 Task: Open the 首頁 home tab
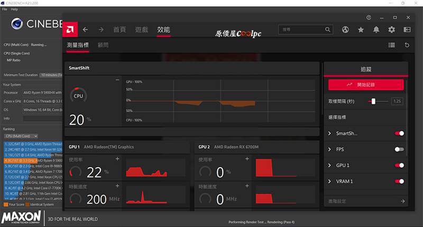tap(119, 30)
